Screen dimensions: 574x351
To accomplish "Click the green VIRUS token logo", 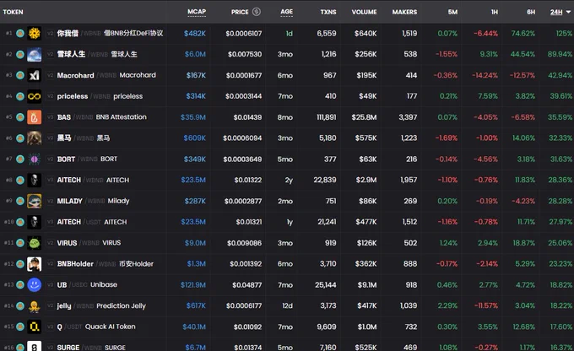I will click(x=34, y=243).
